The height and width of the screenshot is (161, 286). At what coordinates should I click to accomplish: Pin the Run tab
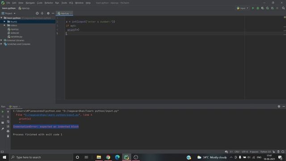click(3, 129)
